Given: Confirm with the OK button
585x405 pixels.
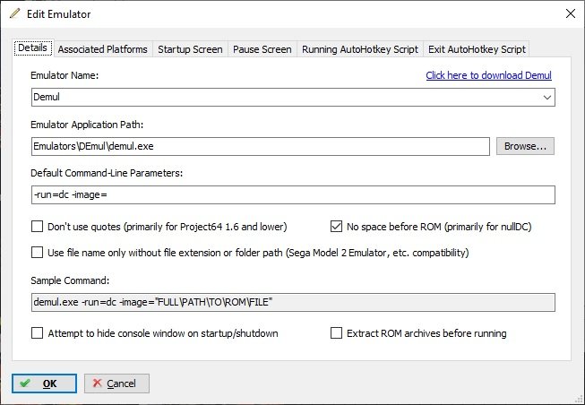Looking at the screenshot, I should (x=44, y=383).
